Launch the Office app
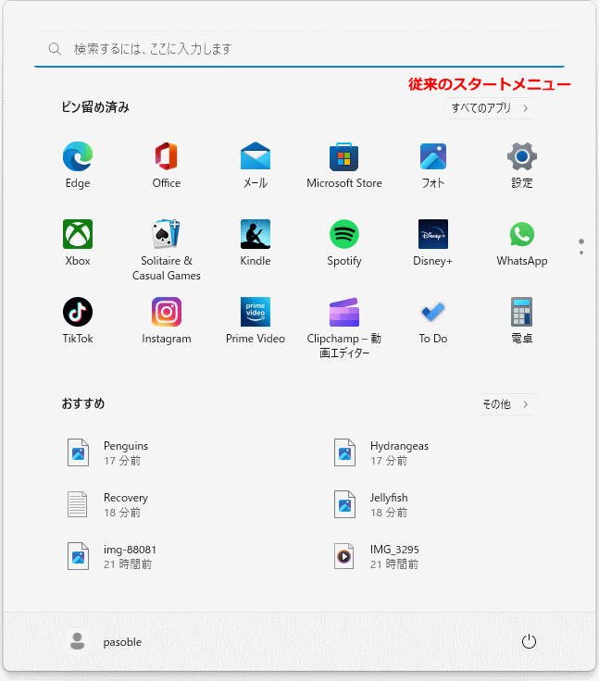Screen dimensions: 599x681 tap(167, 165)
